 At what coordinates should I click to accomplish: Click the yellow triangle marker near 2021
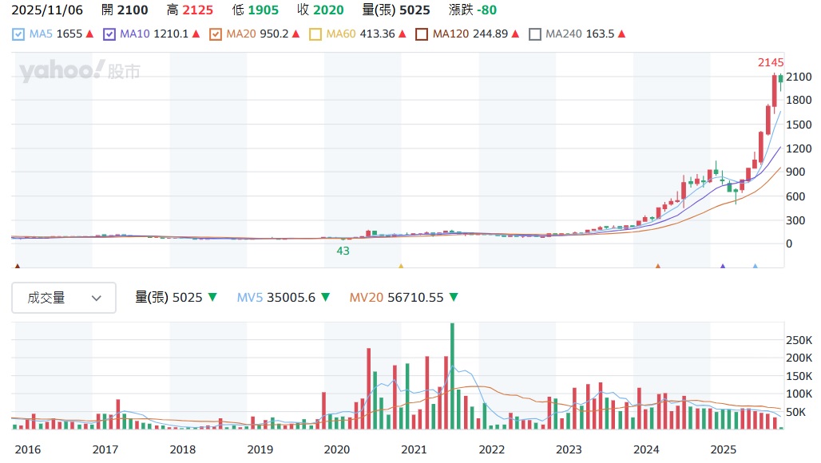[x=401, y=267]
